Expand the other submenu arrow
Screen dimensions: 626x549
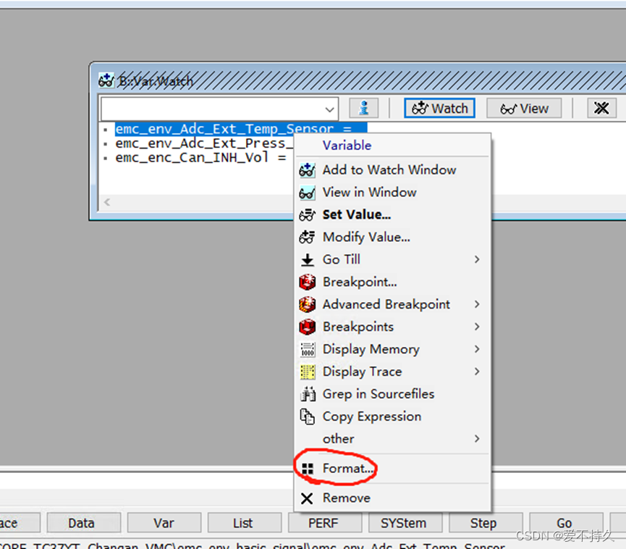click(x=477, y=439)
